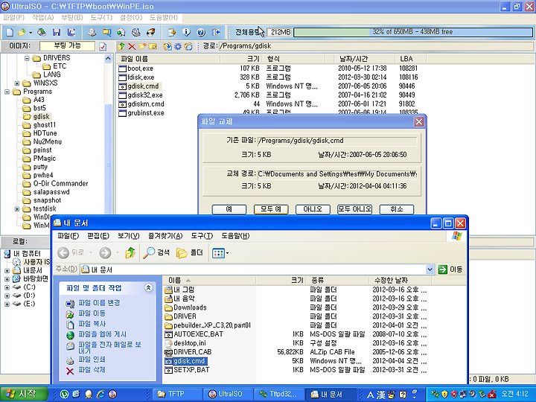Screen dimensions: 536x402
Task: Click the Add files icon in UltraISO toolbar
Action: [172, 33]
